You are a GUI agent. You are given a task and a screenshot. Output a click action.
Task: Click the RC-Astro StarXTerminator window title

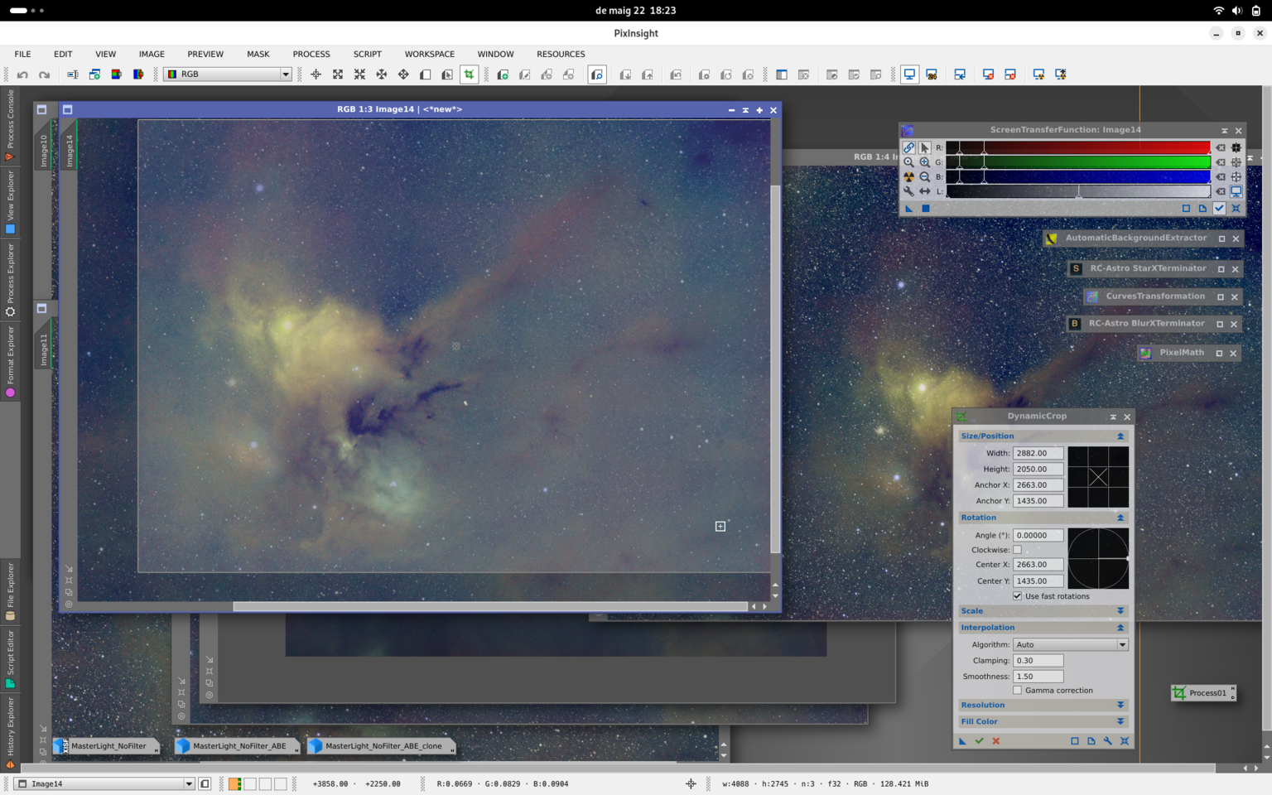1148,268
